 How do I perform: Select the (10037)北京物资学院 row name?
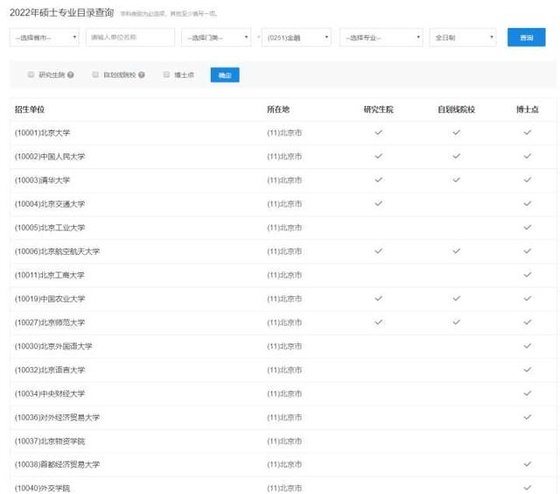[x=50, y=441]
